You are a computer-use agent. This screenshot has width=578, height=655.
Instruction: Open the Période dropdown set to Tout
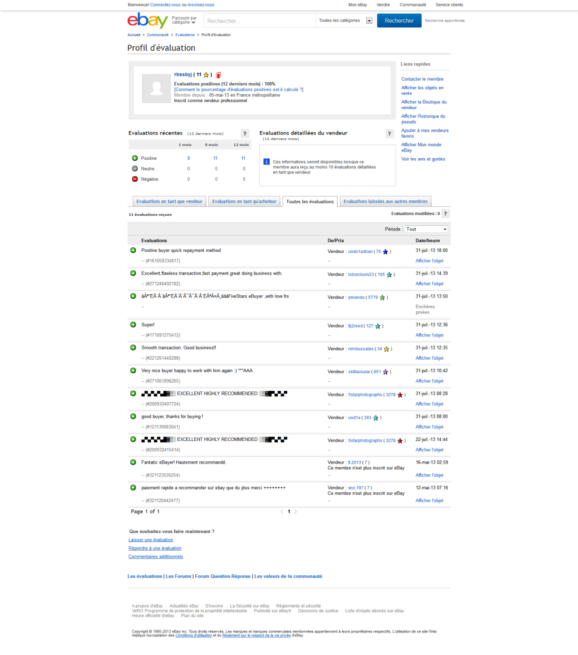pos(426,229)
